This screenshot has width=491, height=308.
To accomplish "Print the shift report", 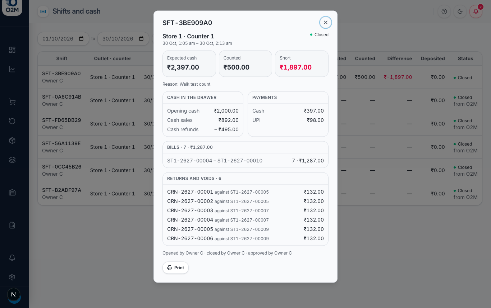I will [x=175, y=268].
